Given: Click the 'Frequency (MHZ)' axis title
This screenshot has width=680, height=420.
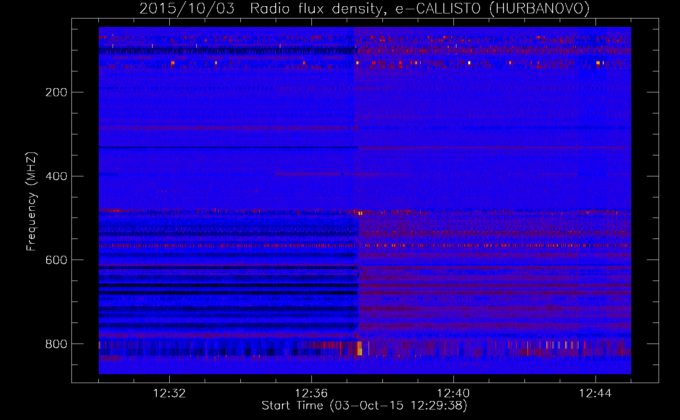Looking at the screenshot, I should click(x=32, y=201).
